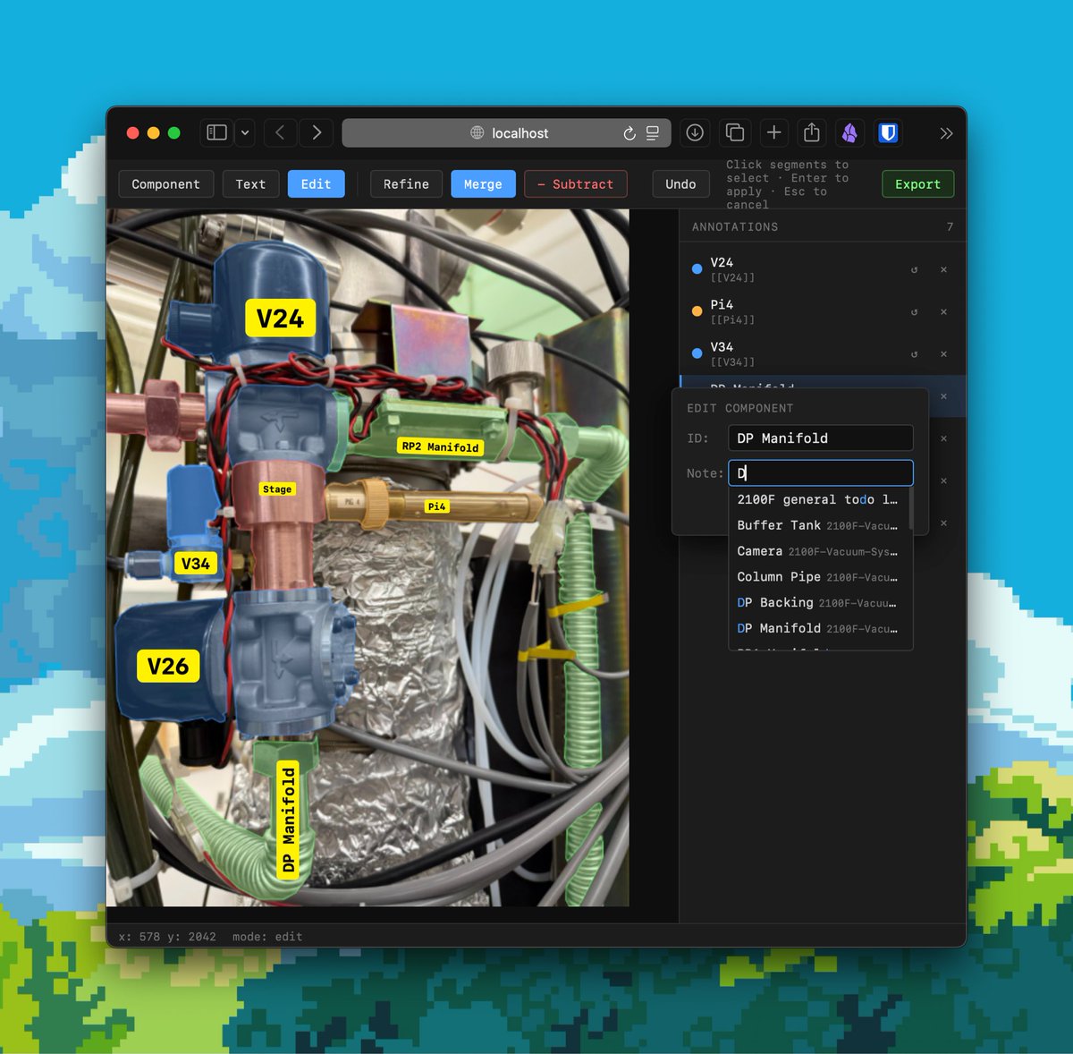Go forward with the forward arrow
Screen dimensions: 1073x1054
tap(317, 132)
